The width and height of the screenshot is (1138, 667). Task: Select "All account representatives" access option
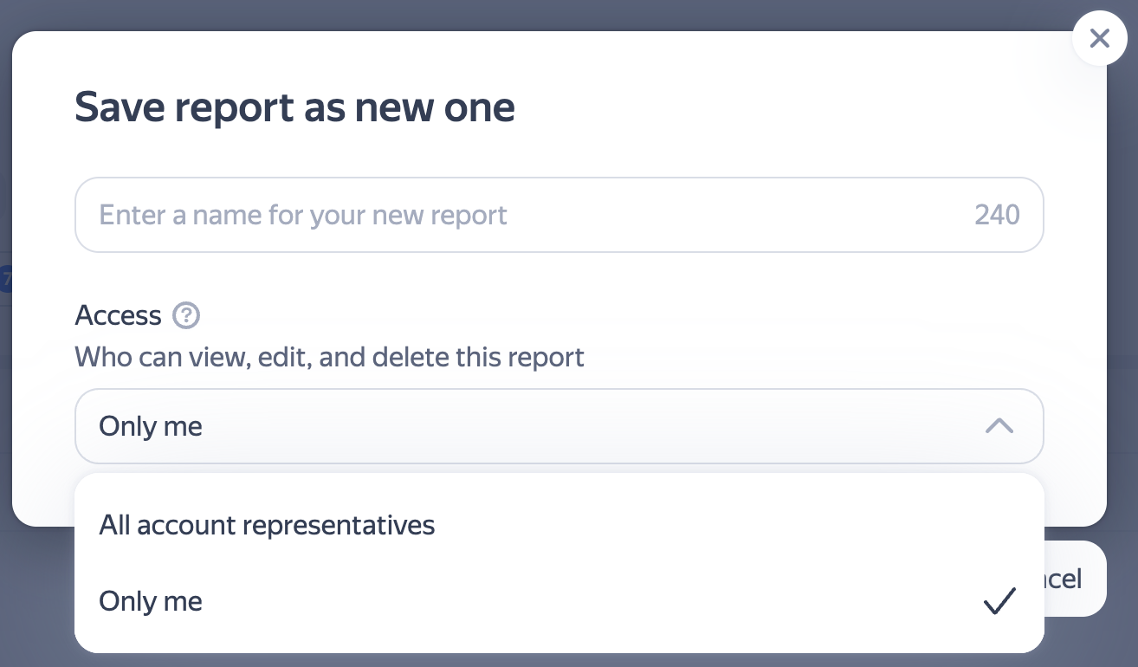click(267, 525)
